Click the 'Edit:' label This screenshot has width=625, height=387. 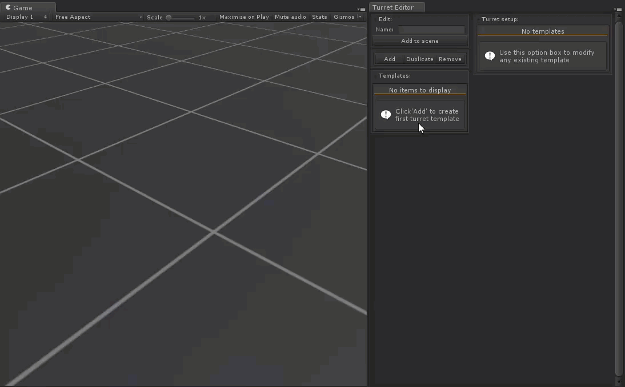385,19
